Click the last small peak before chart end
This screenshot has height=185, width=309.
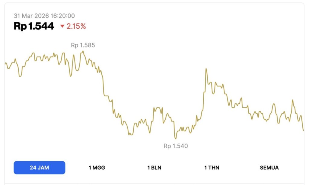pyautogui.click(x=292, y=100)
